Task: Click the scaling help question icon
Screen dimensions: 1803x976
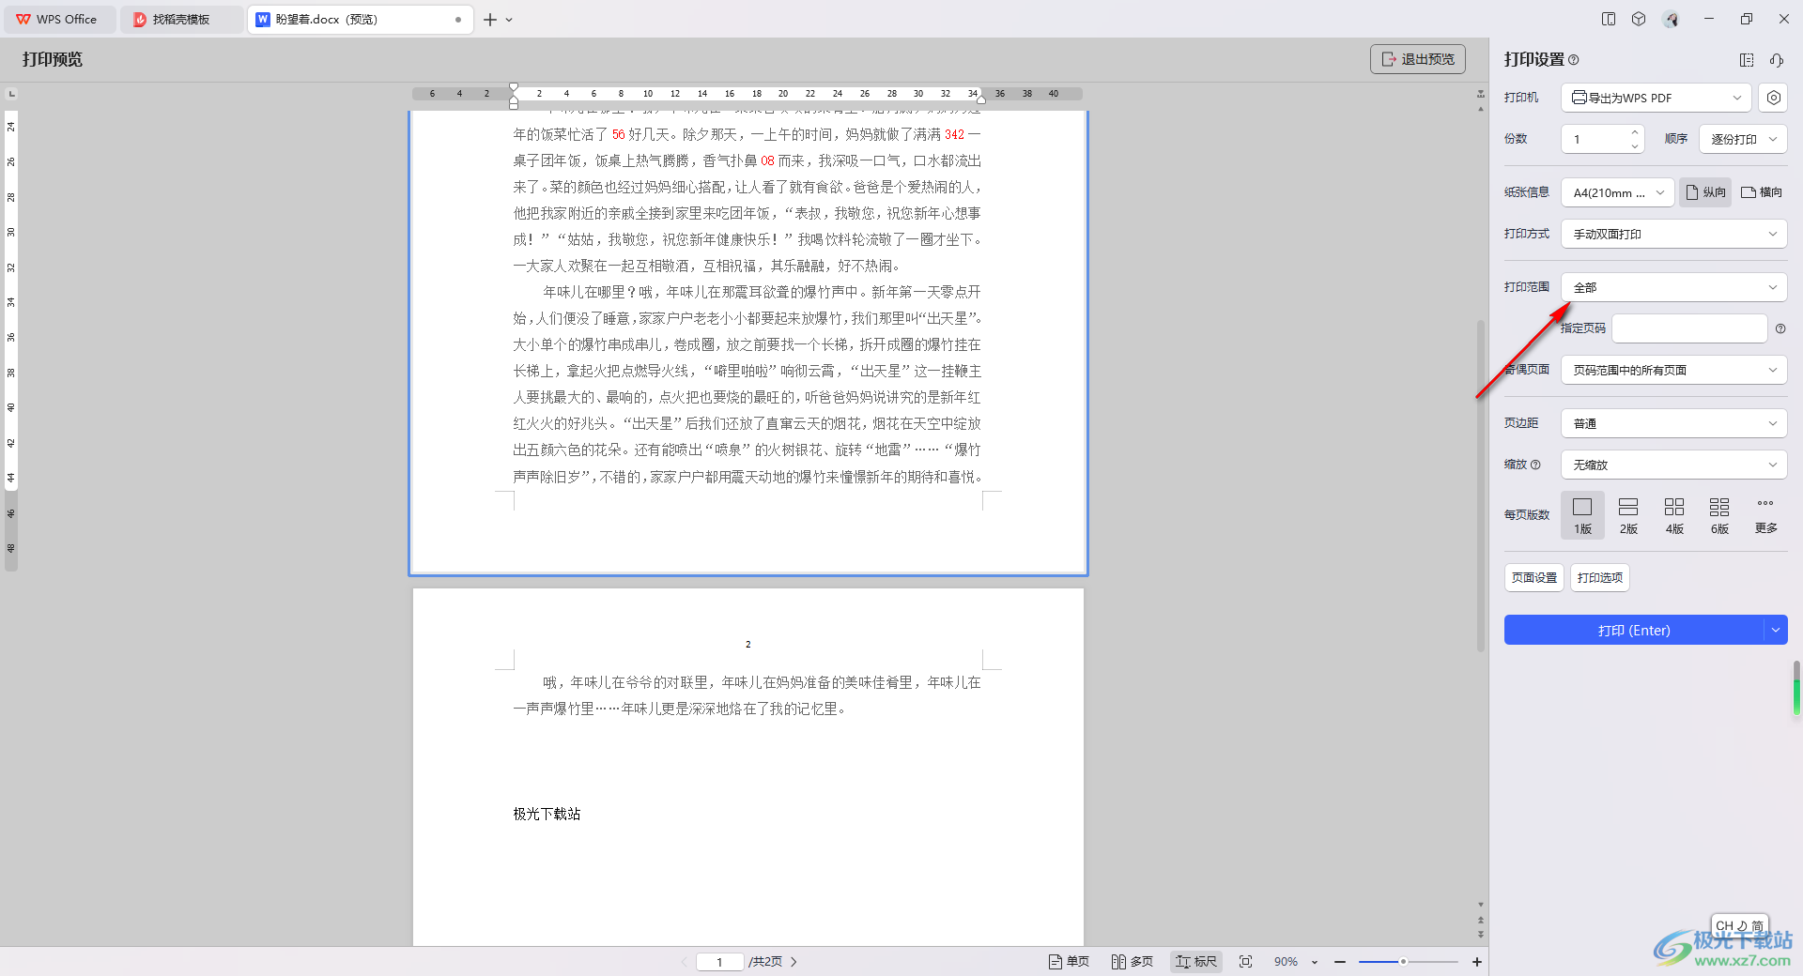Action: [1535, 465]
